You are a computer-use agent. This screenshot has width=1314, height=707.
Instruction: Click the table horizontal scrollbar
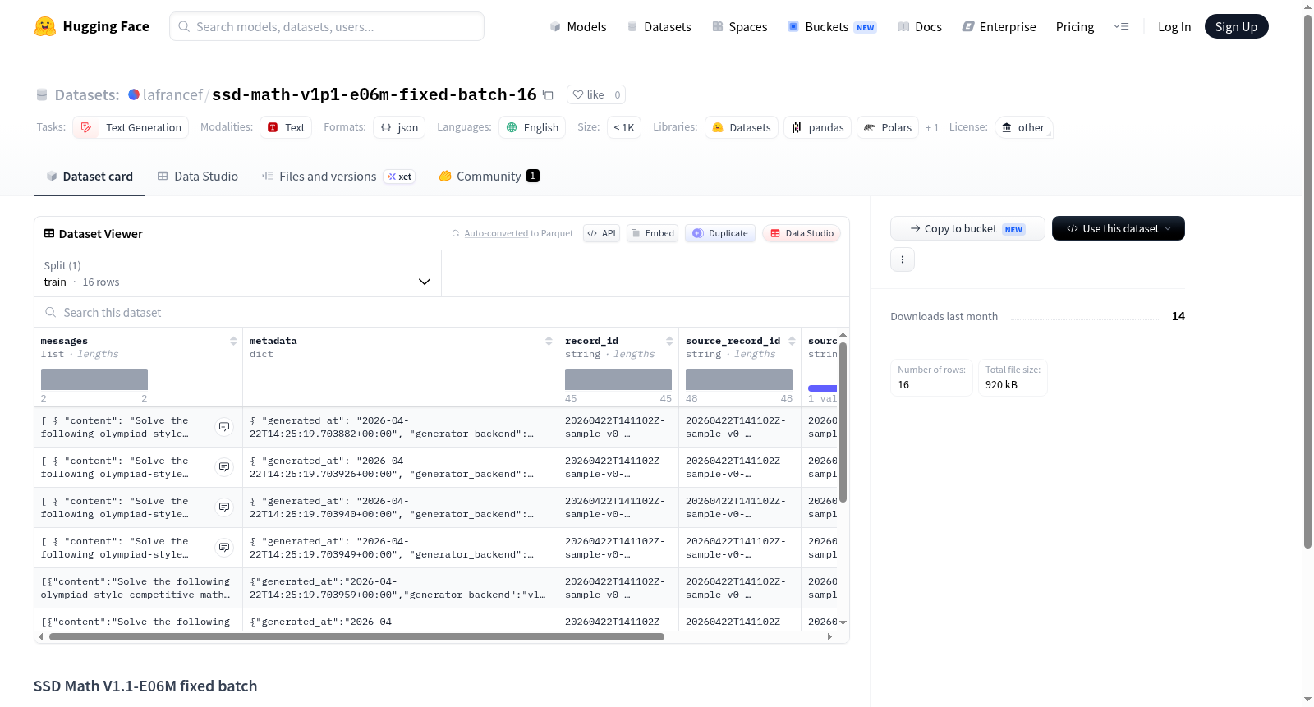point(356,636)
